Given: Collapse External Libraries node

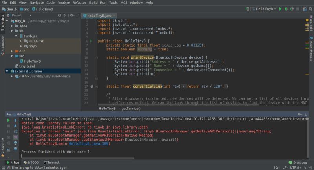Looking at the screenshot, I should pos(7,71).
